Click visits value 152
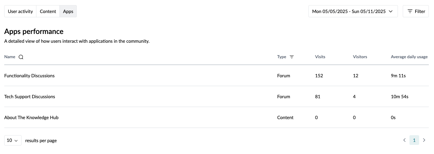This screenshot has height=154, width=434. click(319, 75)
